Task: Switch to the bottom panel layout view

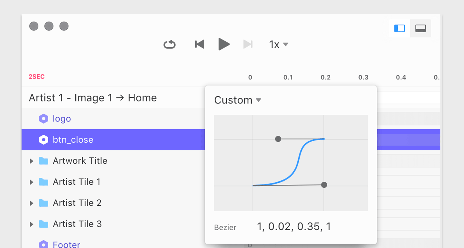Action: [x=420, y=28]
